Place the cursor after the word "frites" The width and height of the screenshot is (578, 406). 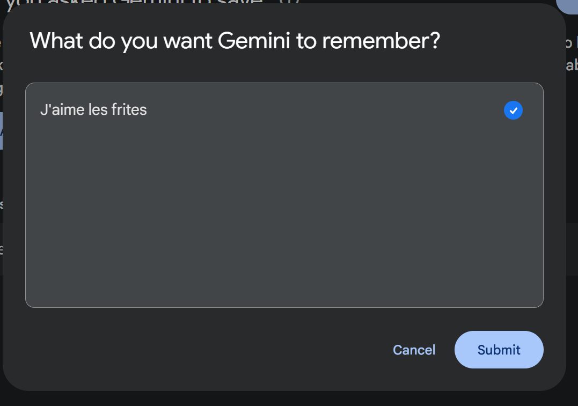[x=148, y=110]
